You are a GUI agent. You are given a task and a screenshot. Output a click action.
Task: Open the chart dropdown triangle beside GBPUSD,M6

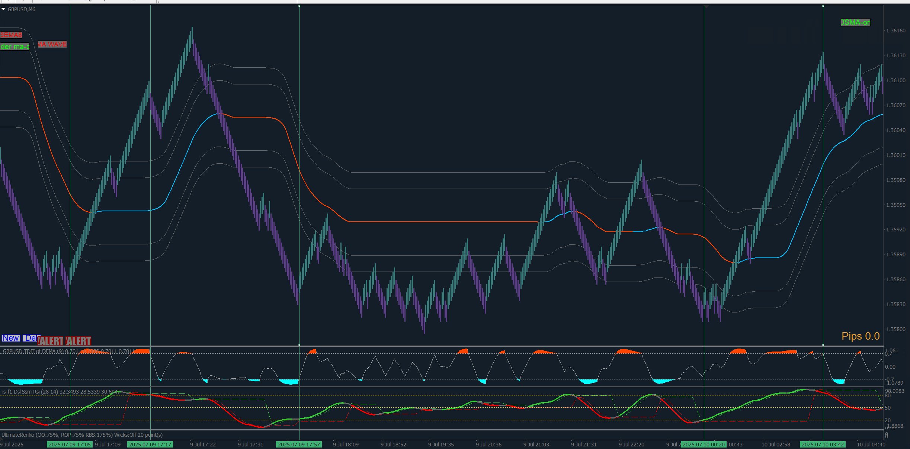point(3,9)
